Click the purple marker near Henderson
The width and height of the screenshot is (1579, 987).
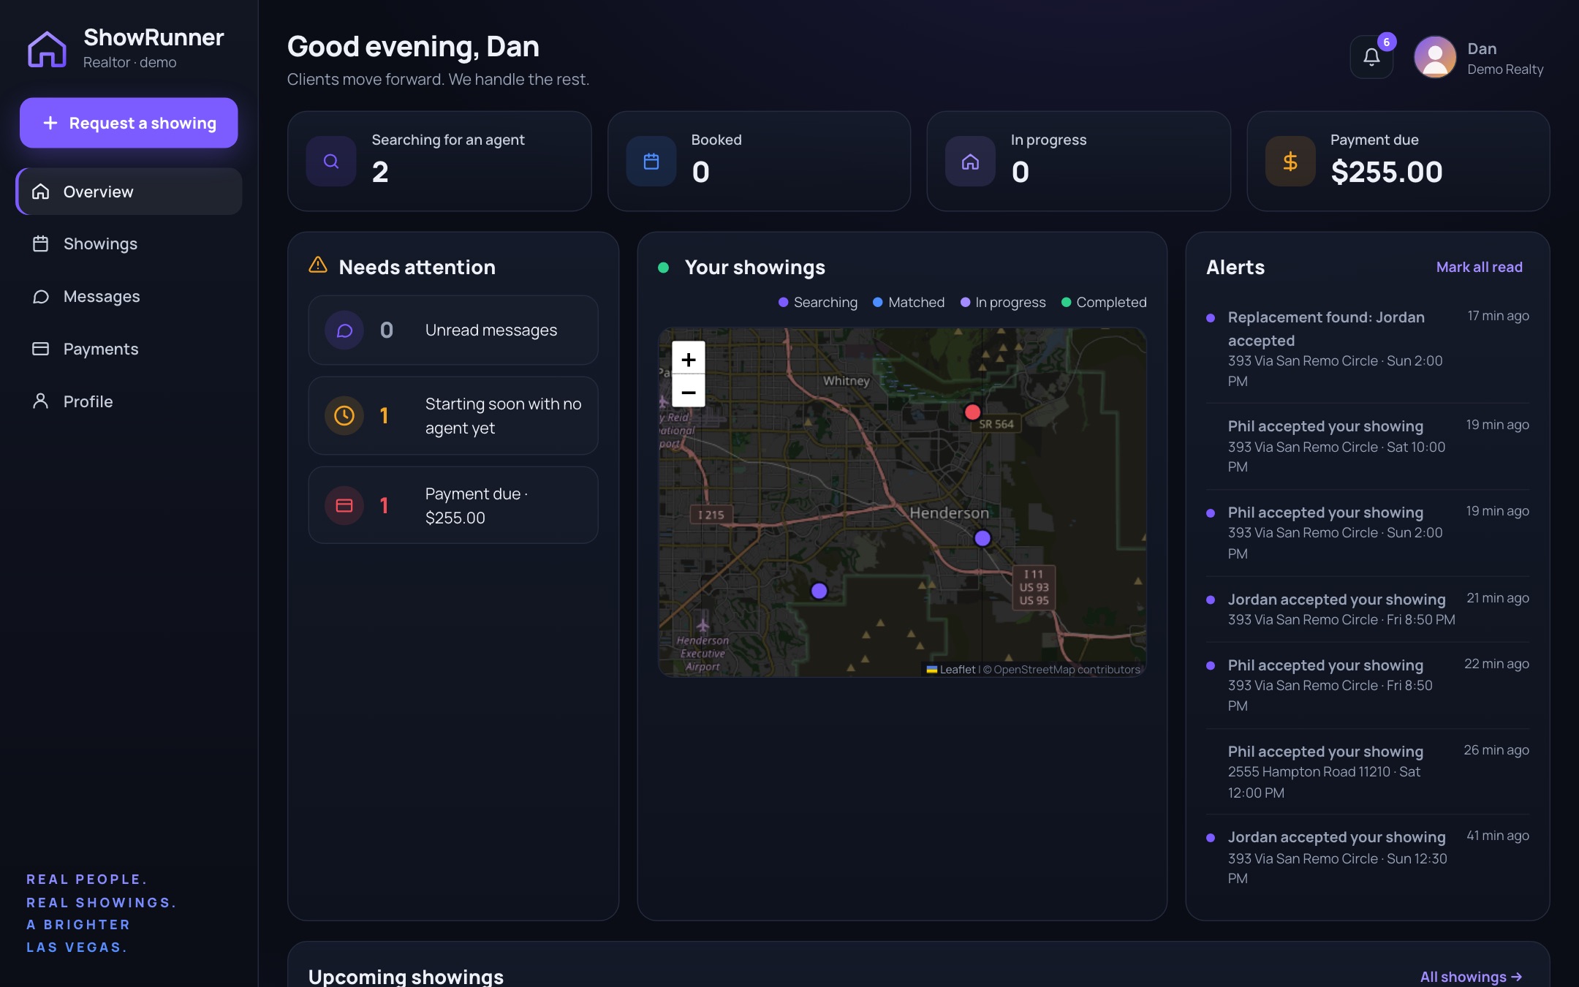(x=982, y=538)
